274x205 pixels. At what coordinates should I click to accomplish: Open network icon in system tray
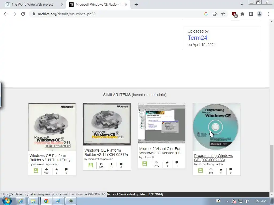[241, 201]
